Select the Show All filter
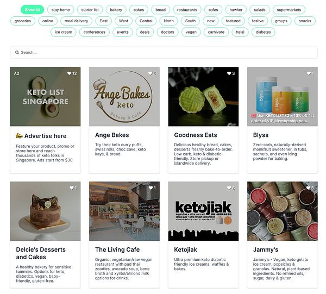This screenshot has height=294, width=326. coord(32,10)
